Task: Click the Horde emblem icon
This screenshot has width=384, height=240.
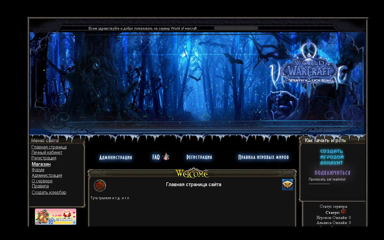Action: point(100,186)
